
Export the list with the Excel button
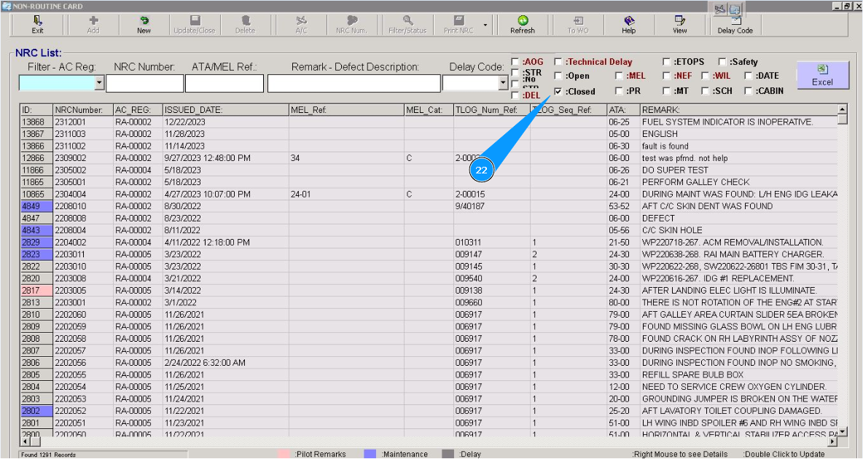[822, 75]
